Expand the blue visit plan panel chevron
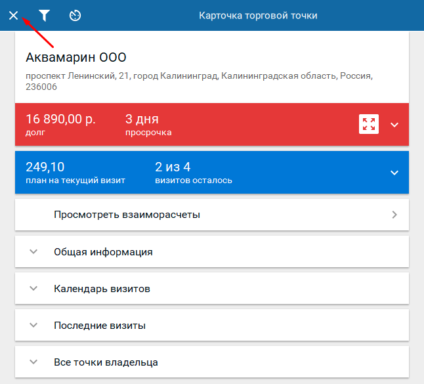Image resolution: width=424 pixels, height=384 pixels. pyautogui.click(x=394, y=173)
